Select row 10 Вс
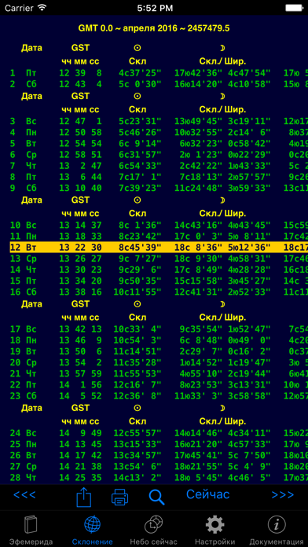Screen dimensions: 308x547 click(x=159, y=226)
